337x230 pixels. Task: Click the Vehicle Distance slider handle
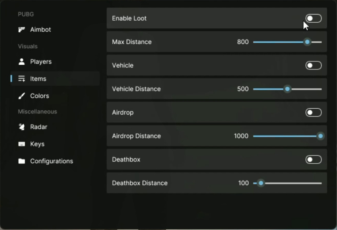pos(287,89)
